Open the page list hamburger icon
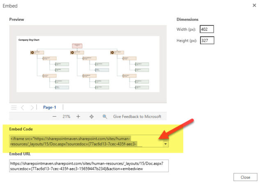This screenshot has width=260, height=183. point(14,108)
